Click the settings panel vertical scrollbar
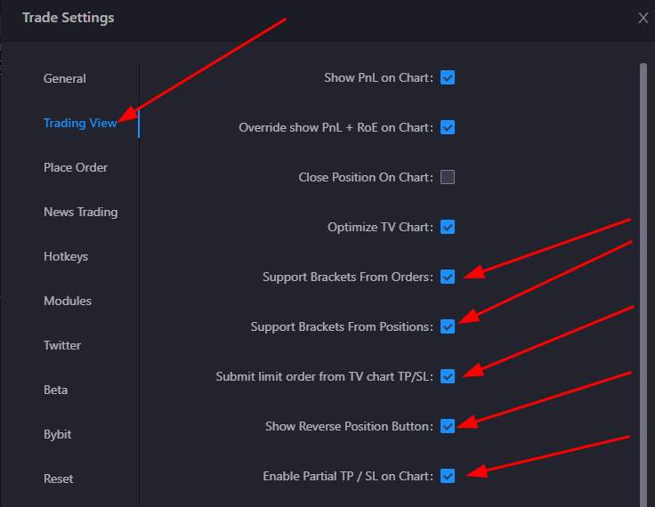 pyautogui.click(x=643, y=285)
